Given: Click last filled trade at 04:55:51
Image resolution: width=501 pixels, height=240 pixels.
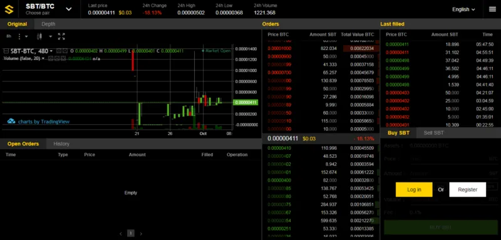Looking at the screenshot, I should coord(440,53).
